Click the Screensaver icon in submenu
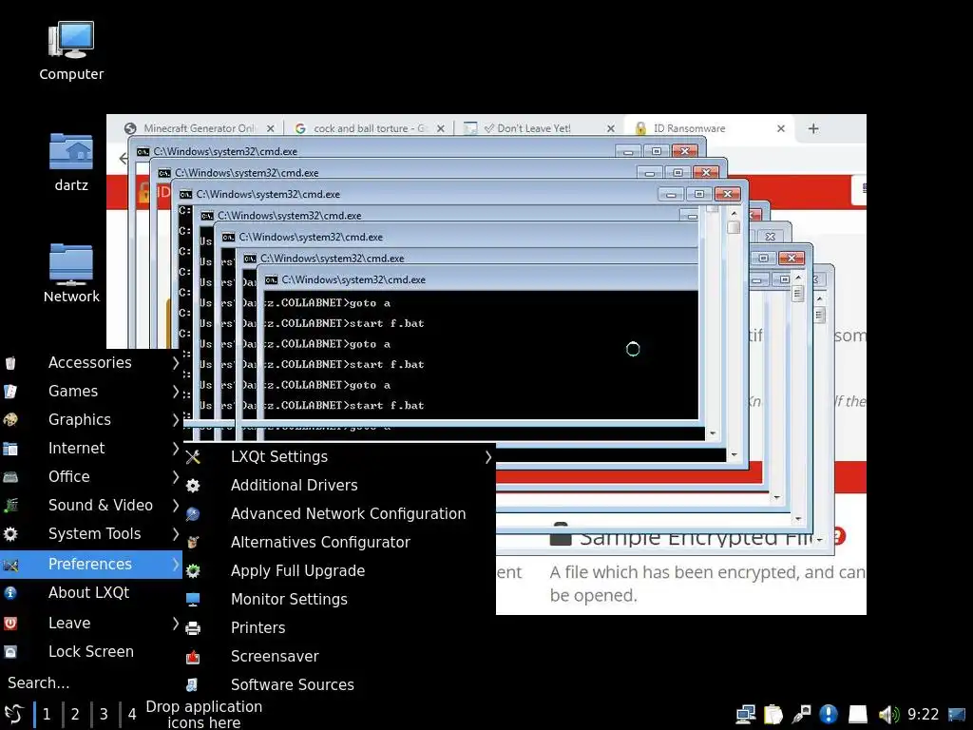The image size is (973, 730). [x=193, y=657]
